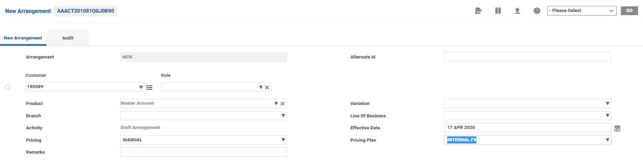Expand the Pricing Plan dropdown arrow
Viewport: 643px width, 160px height.
click(x=607, y=140)
